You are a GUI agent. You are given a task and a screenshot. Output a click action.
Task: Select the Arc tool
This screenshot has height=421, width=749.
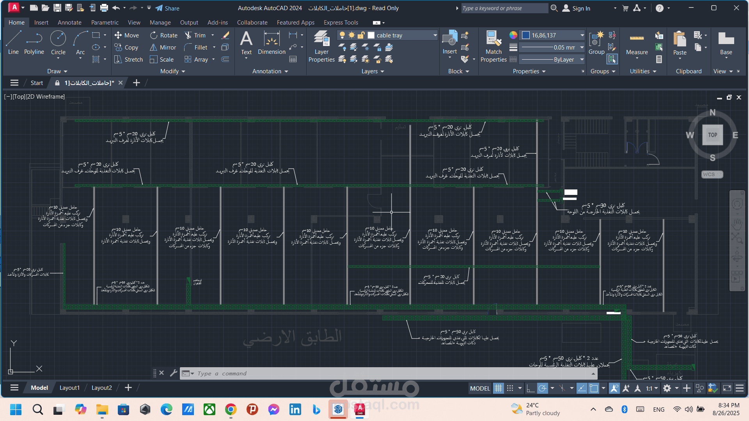point(80,43)
